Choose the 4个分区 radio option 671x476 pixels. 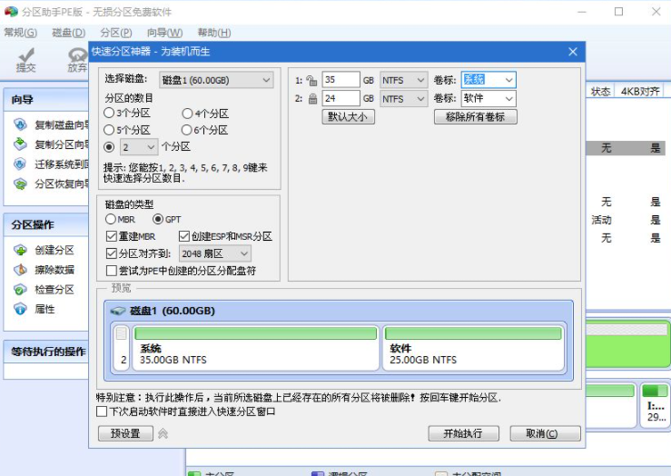click(x=187, y=114)
